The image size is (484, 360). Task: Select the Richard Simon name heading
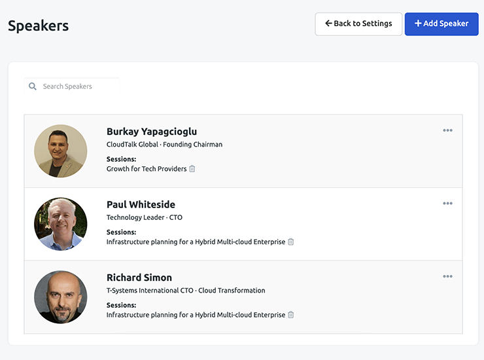(x=139, y=278)
